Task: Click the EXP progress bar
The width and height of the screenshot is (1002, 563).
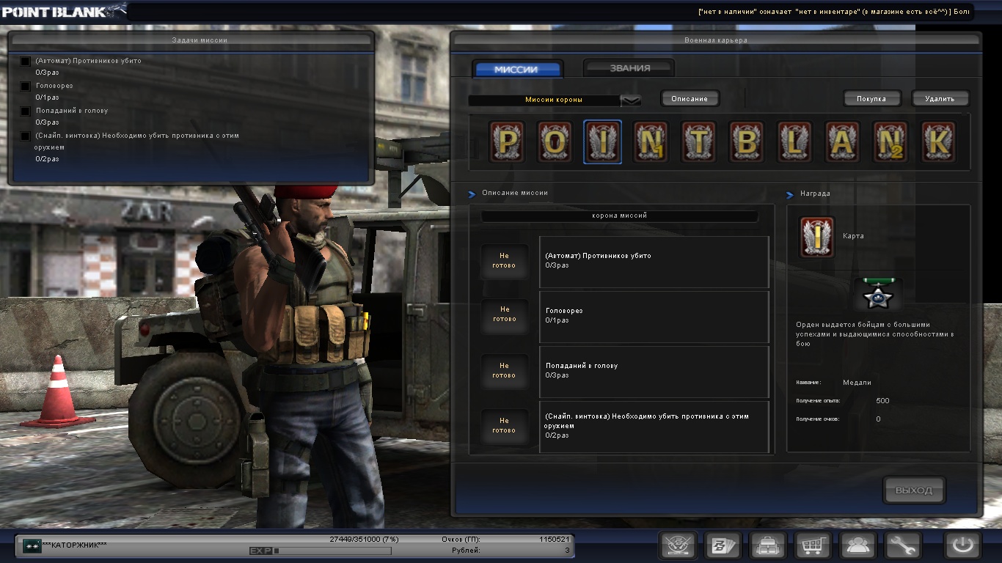Action: (x=332, y=551)
